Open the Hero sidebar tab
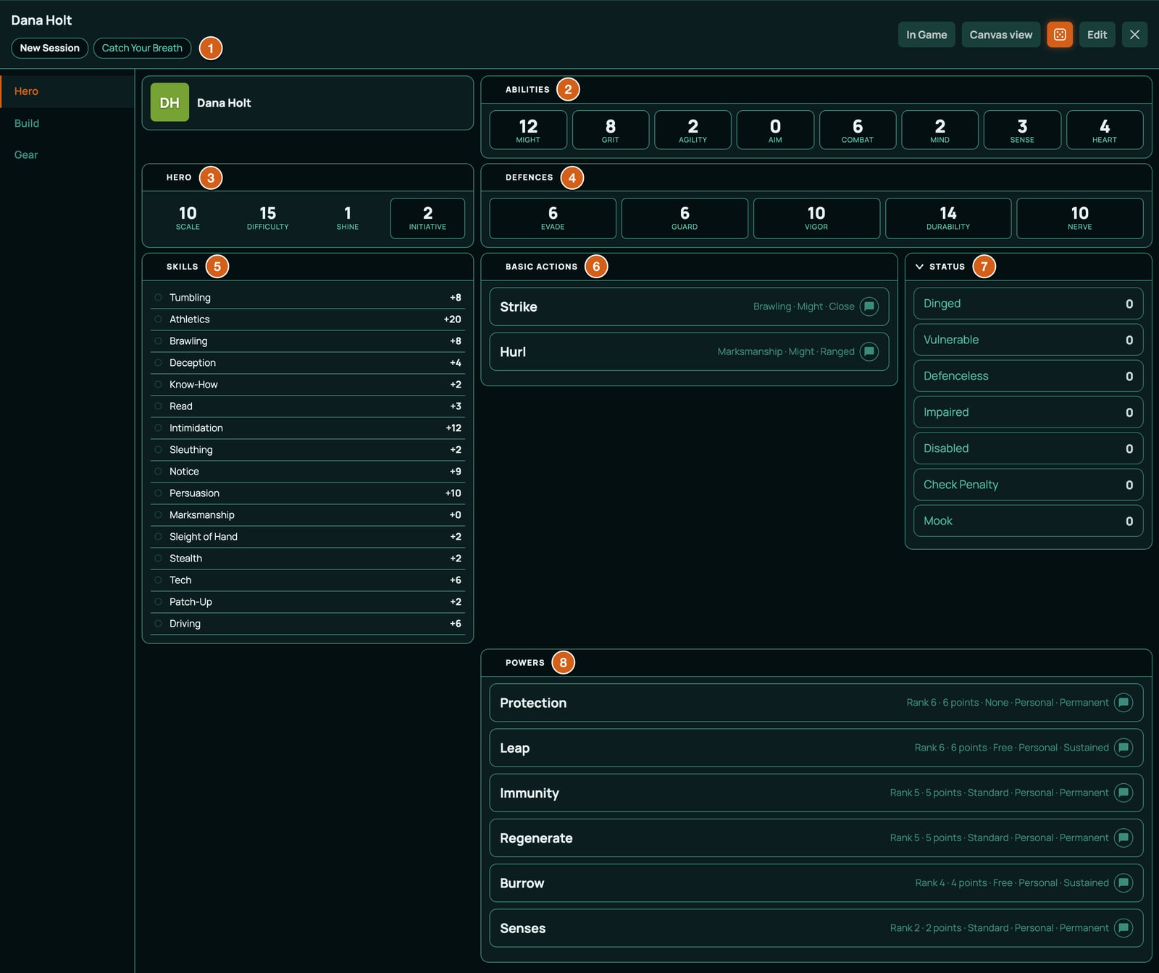Screen dimensions: 1159x973 click(67, 91)
